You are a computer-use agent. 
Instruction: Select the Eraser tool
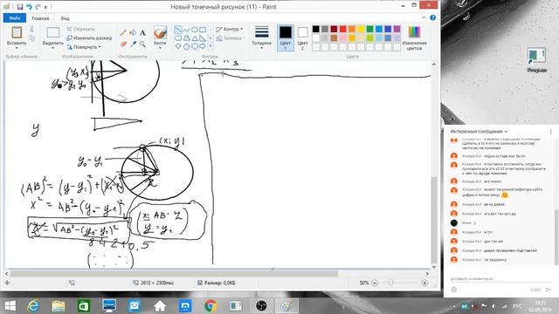coord(123,44)
